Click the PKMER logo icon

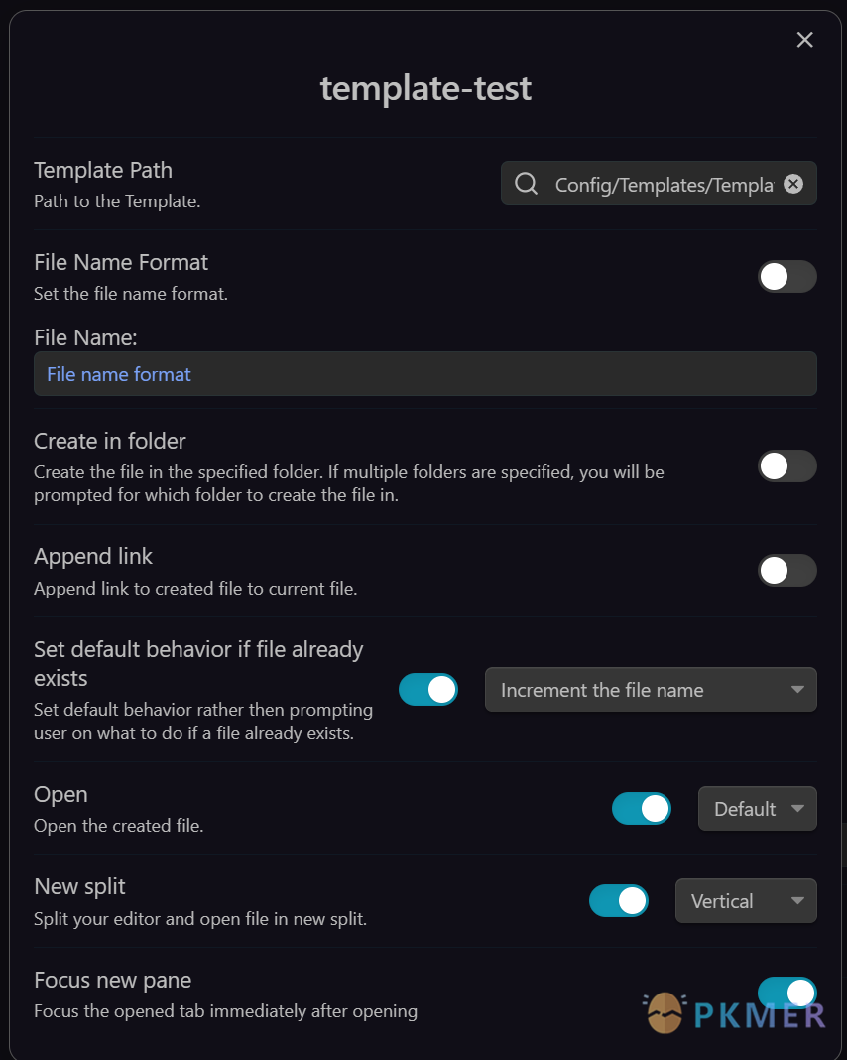point(665,1013)
